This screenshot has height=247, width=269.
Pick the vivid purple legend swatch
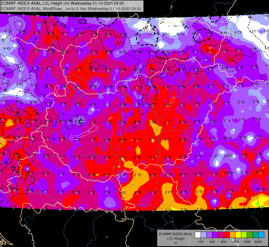(x=215, y=235)
